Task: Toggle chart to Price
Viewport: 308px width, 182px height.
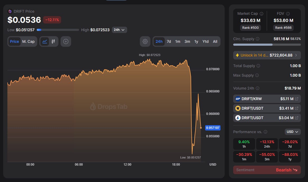Action: coord(15,41)
